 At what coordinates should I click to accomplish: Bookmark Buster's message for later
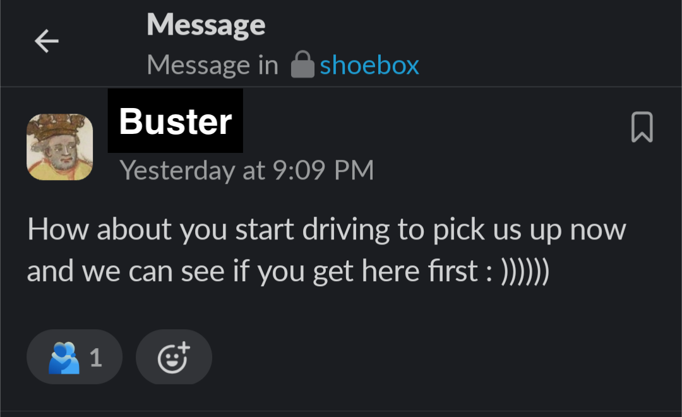coord(642,127)
